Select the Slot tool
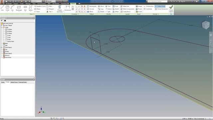213x120 pixels. (x=25, y=8)
